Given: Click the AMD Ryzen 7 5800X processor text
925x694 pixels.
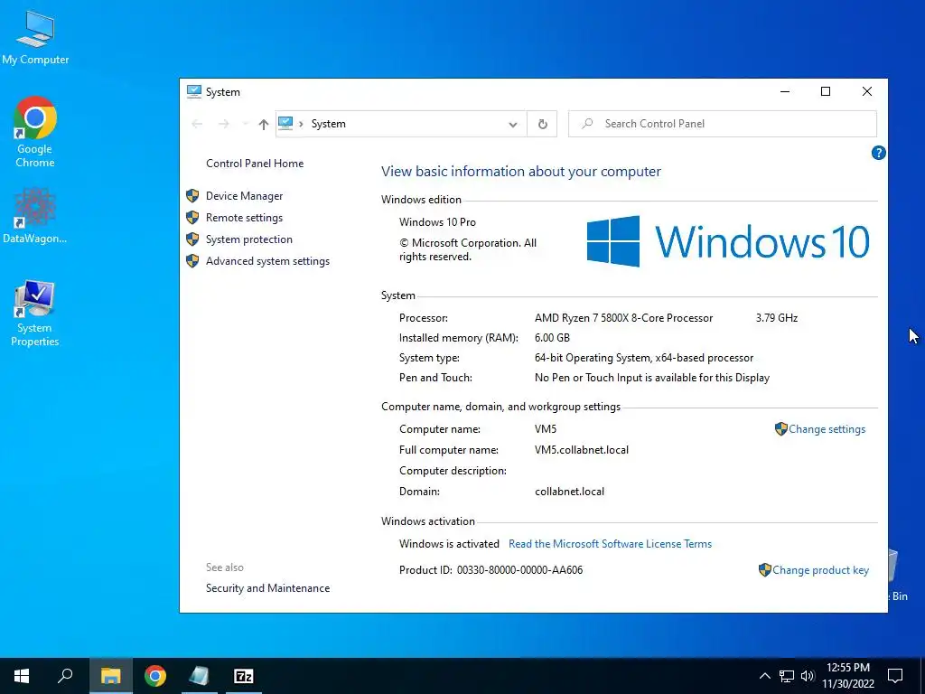Looking at the screenshot, I should [623, 318].
